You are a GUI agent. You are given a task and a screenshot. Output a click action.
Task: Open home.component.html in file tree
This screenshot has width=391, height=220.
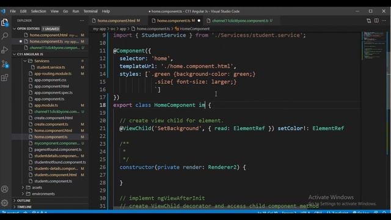pyautogui.click(x=53, y=130)
